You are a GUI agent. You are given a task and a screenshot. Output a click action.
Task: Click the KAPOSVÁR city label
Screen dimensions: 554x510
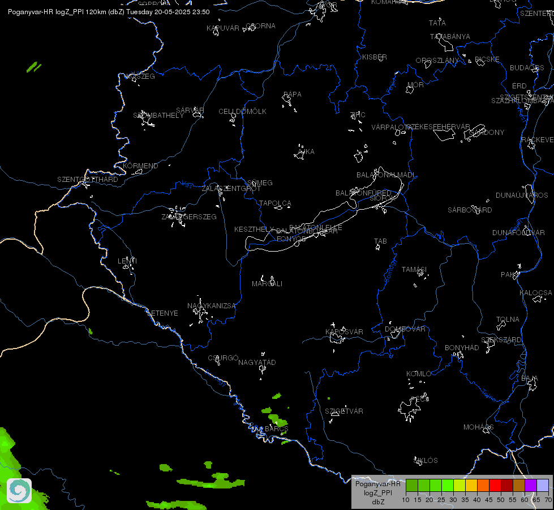click(344, 331)
